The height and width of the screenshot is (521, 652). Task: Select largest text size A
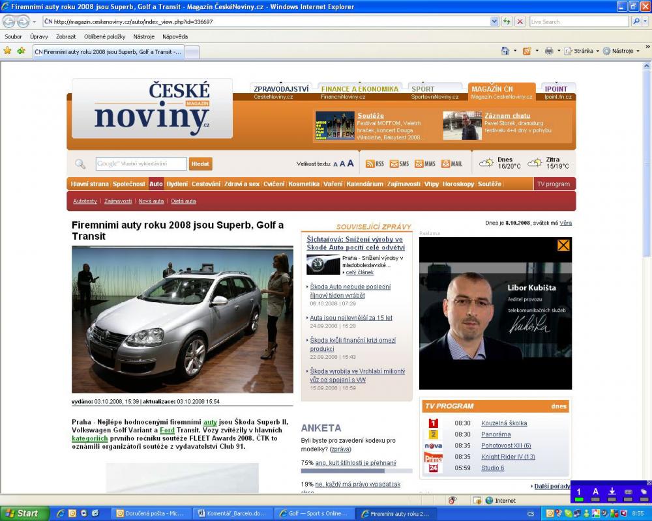click(x=351, y=163)
